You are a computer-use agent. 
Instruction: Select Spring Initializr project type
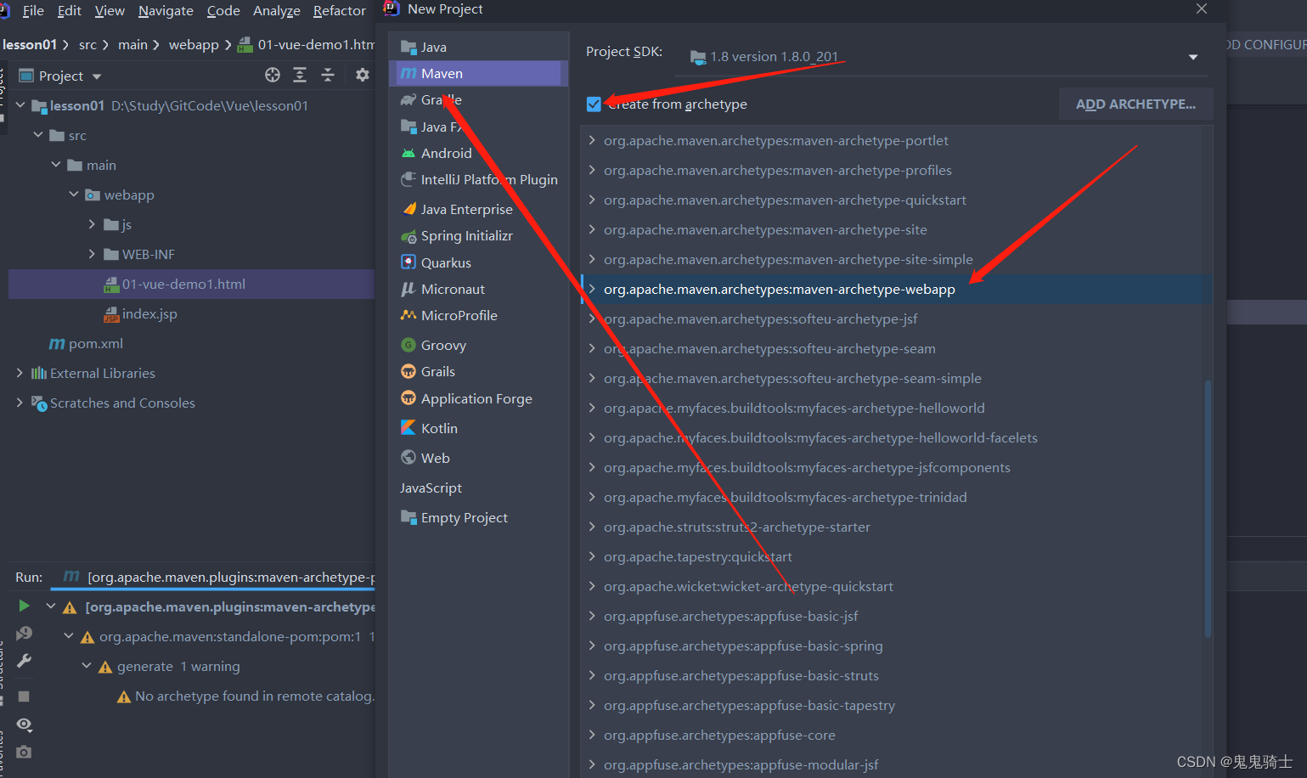pyautogui.click(x=478, y=236)
